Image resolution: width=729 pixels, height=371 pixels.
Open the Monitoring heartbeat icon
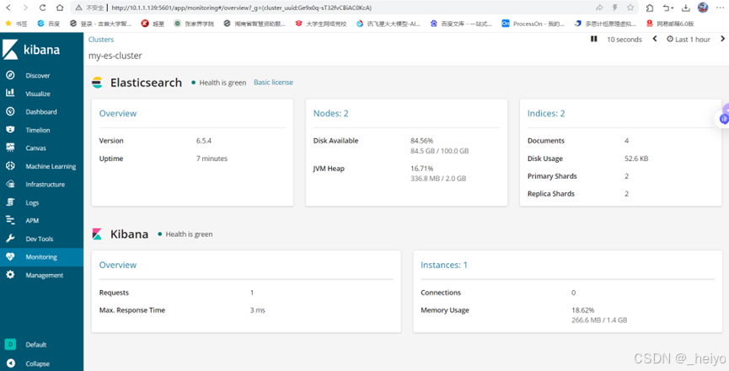pyautogui.click(x=10, y=256)
